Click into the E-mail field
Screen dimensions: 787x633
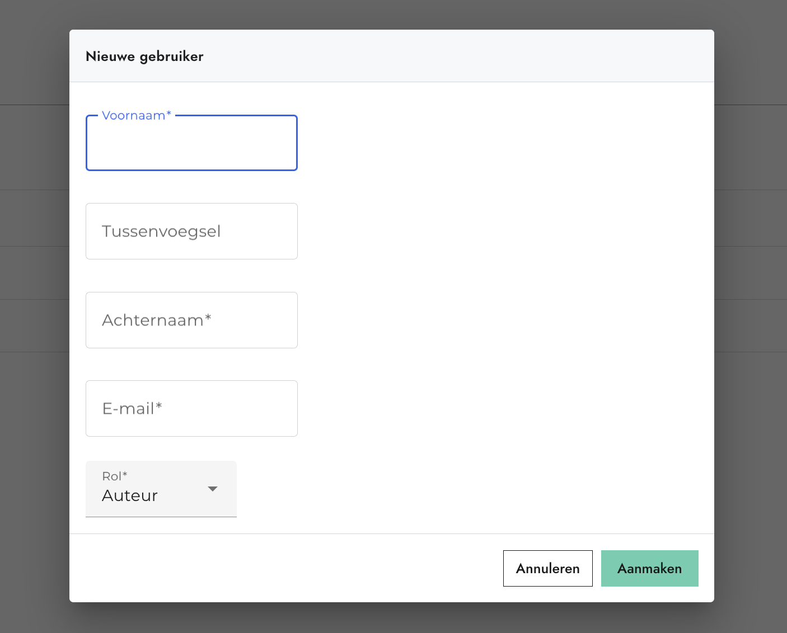pos(191,408)
